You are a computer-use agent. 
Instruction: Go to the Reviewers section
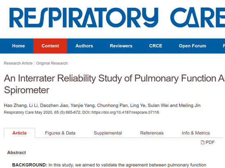tap(121, 46)
